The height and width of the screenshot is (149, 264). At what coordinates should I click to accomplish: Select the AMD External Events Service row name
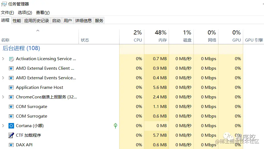tap(46, 78)
